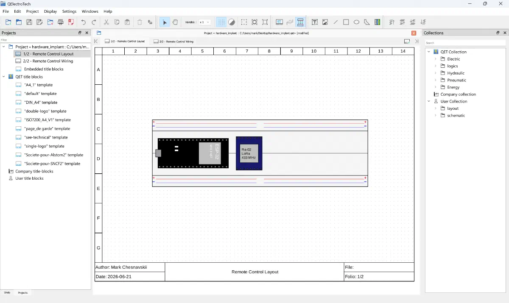This screenshot has width=509, height=303.
Task: Collapse the hardware_implant project tree node
Action: click(x=4, y=47)
